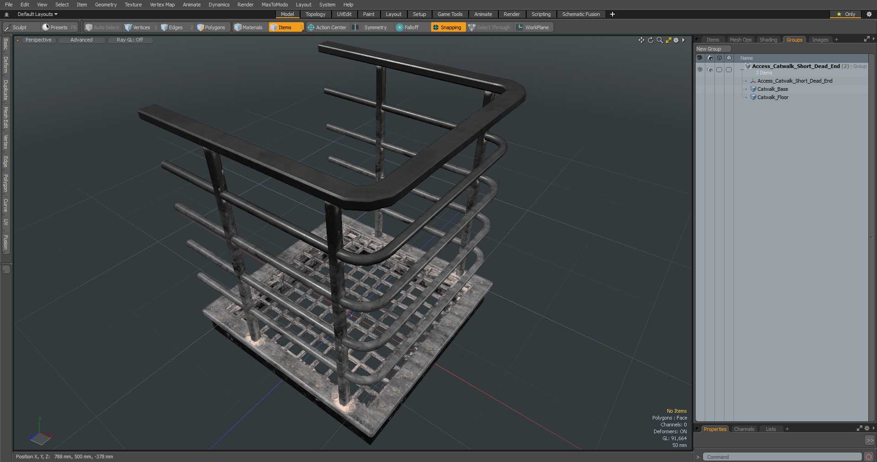
Task: Toggle first checkbox in the group row
Action: point(719,69)
